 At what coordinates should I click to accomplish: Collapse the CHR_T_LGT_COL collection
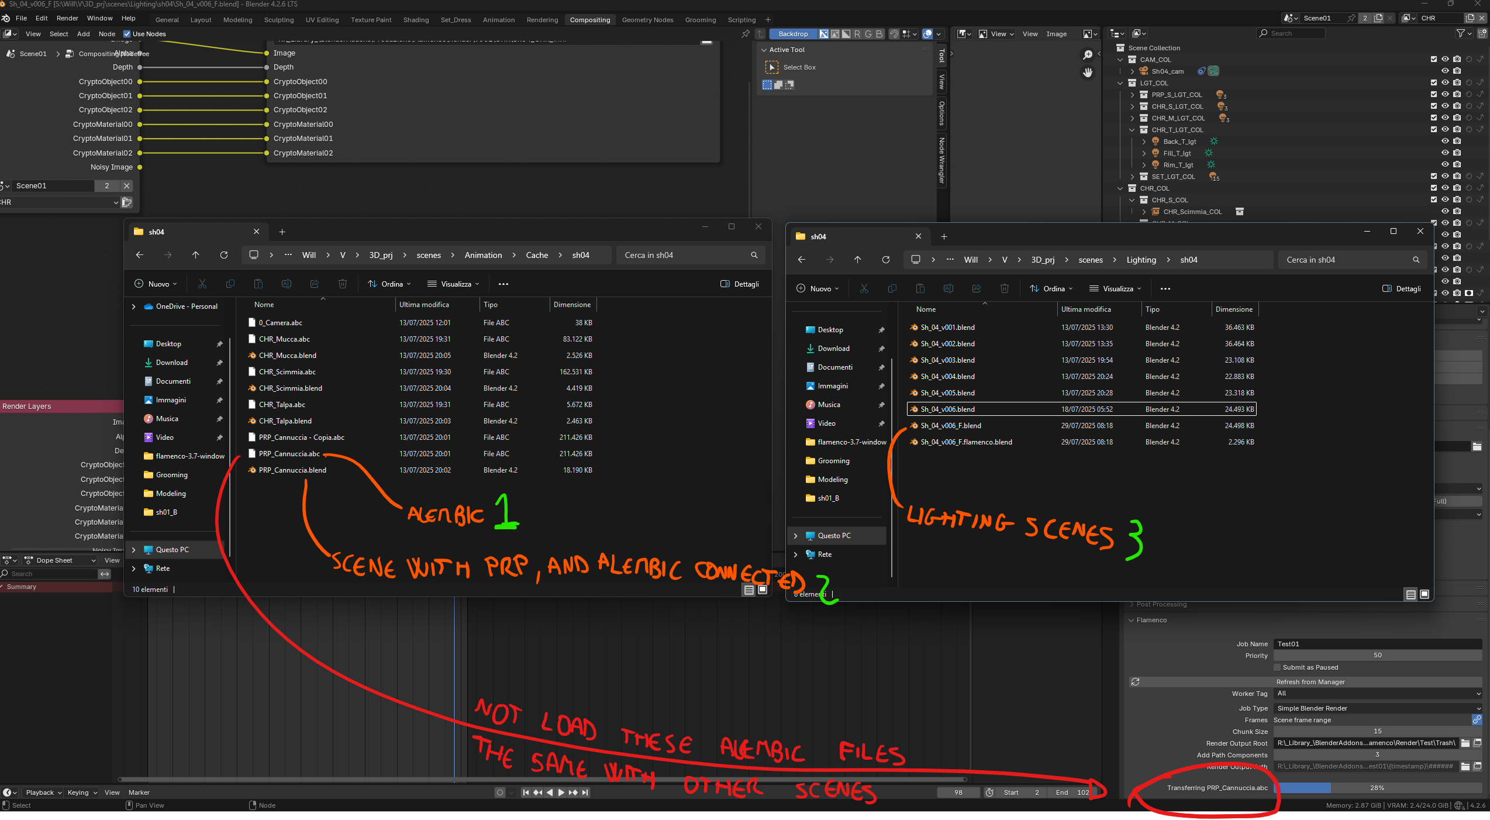point(1132,130)
